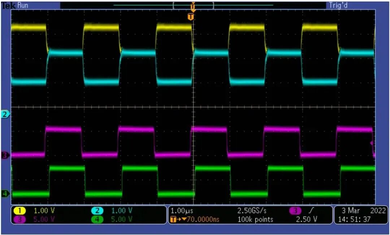Image resolution: width=390 pixels, height=235 pixels.
Task: Click the magenta channel 3 badge in channel readout
Action: [x=19, y=219]
